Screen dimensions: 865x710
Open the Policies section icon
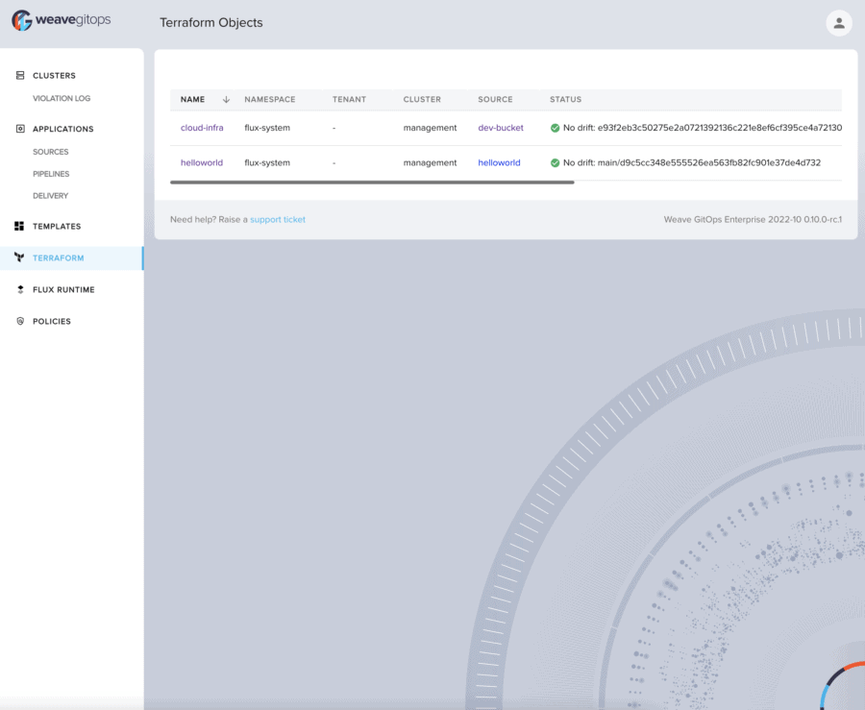tap(20, 321)
